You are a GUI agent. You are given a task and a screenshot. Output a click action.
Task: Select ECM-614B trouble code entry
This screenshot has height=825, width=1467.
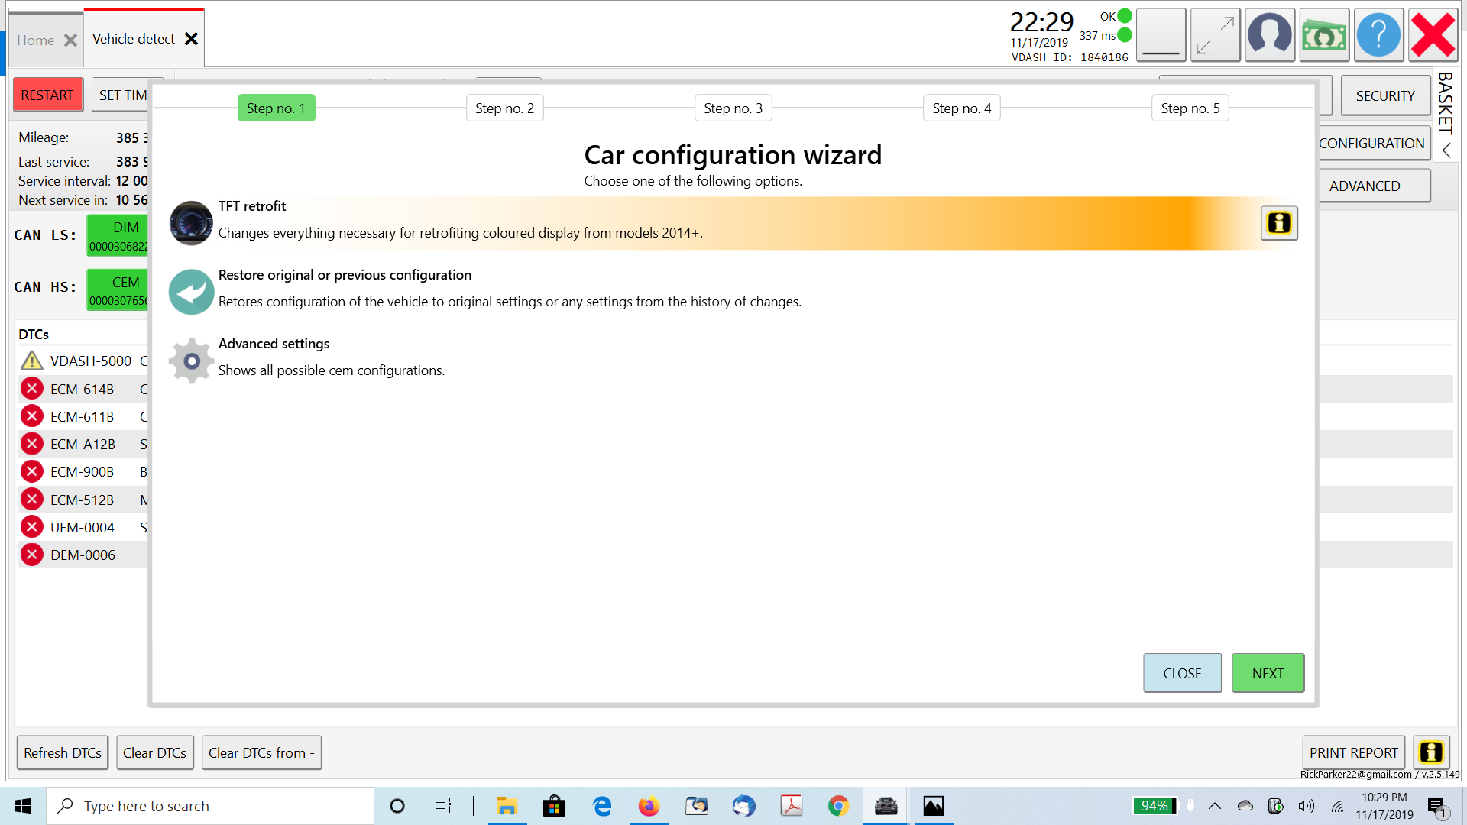click(82, 389)
